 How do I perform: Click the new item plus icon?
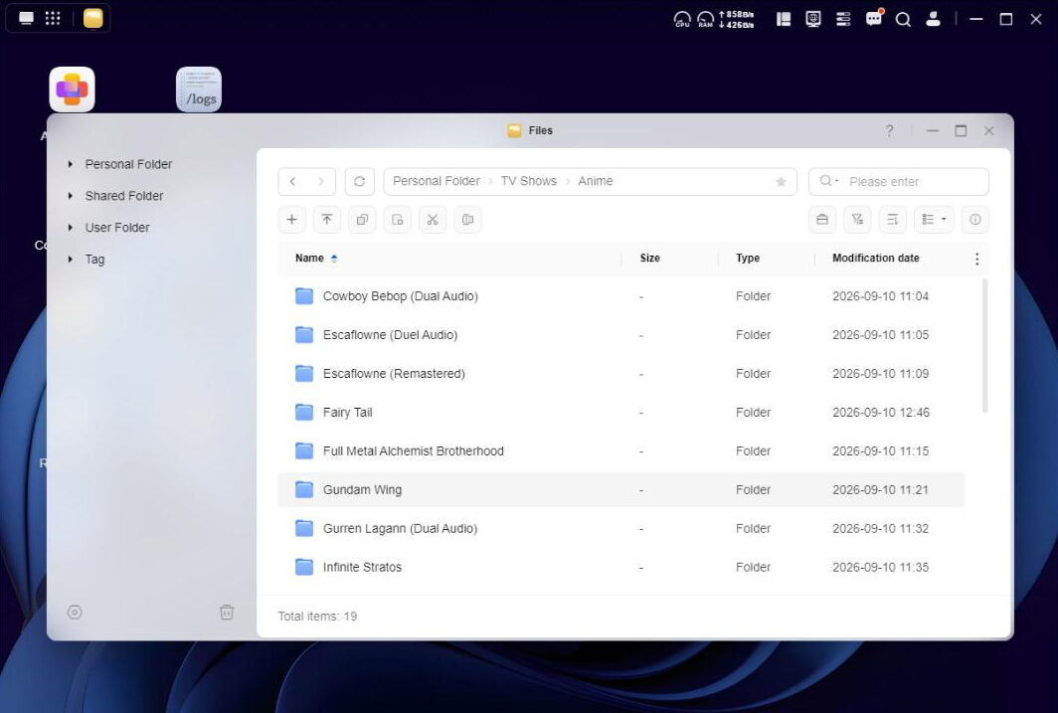click(x=291, y=219)
